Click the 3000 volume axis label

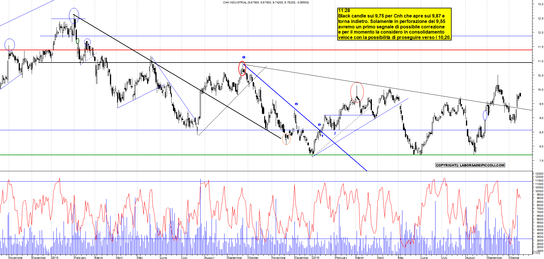click(x=540, y=241)
